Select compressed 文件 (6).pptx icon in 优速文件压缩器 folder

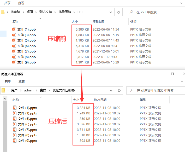click(x=14, y=124)
